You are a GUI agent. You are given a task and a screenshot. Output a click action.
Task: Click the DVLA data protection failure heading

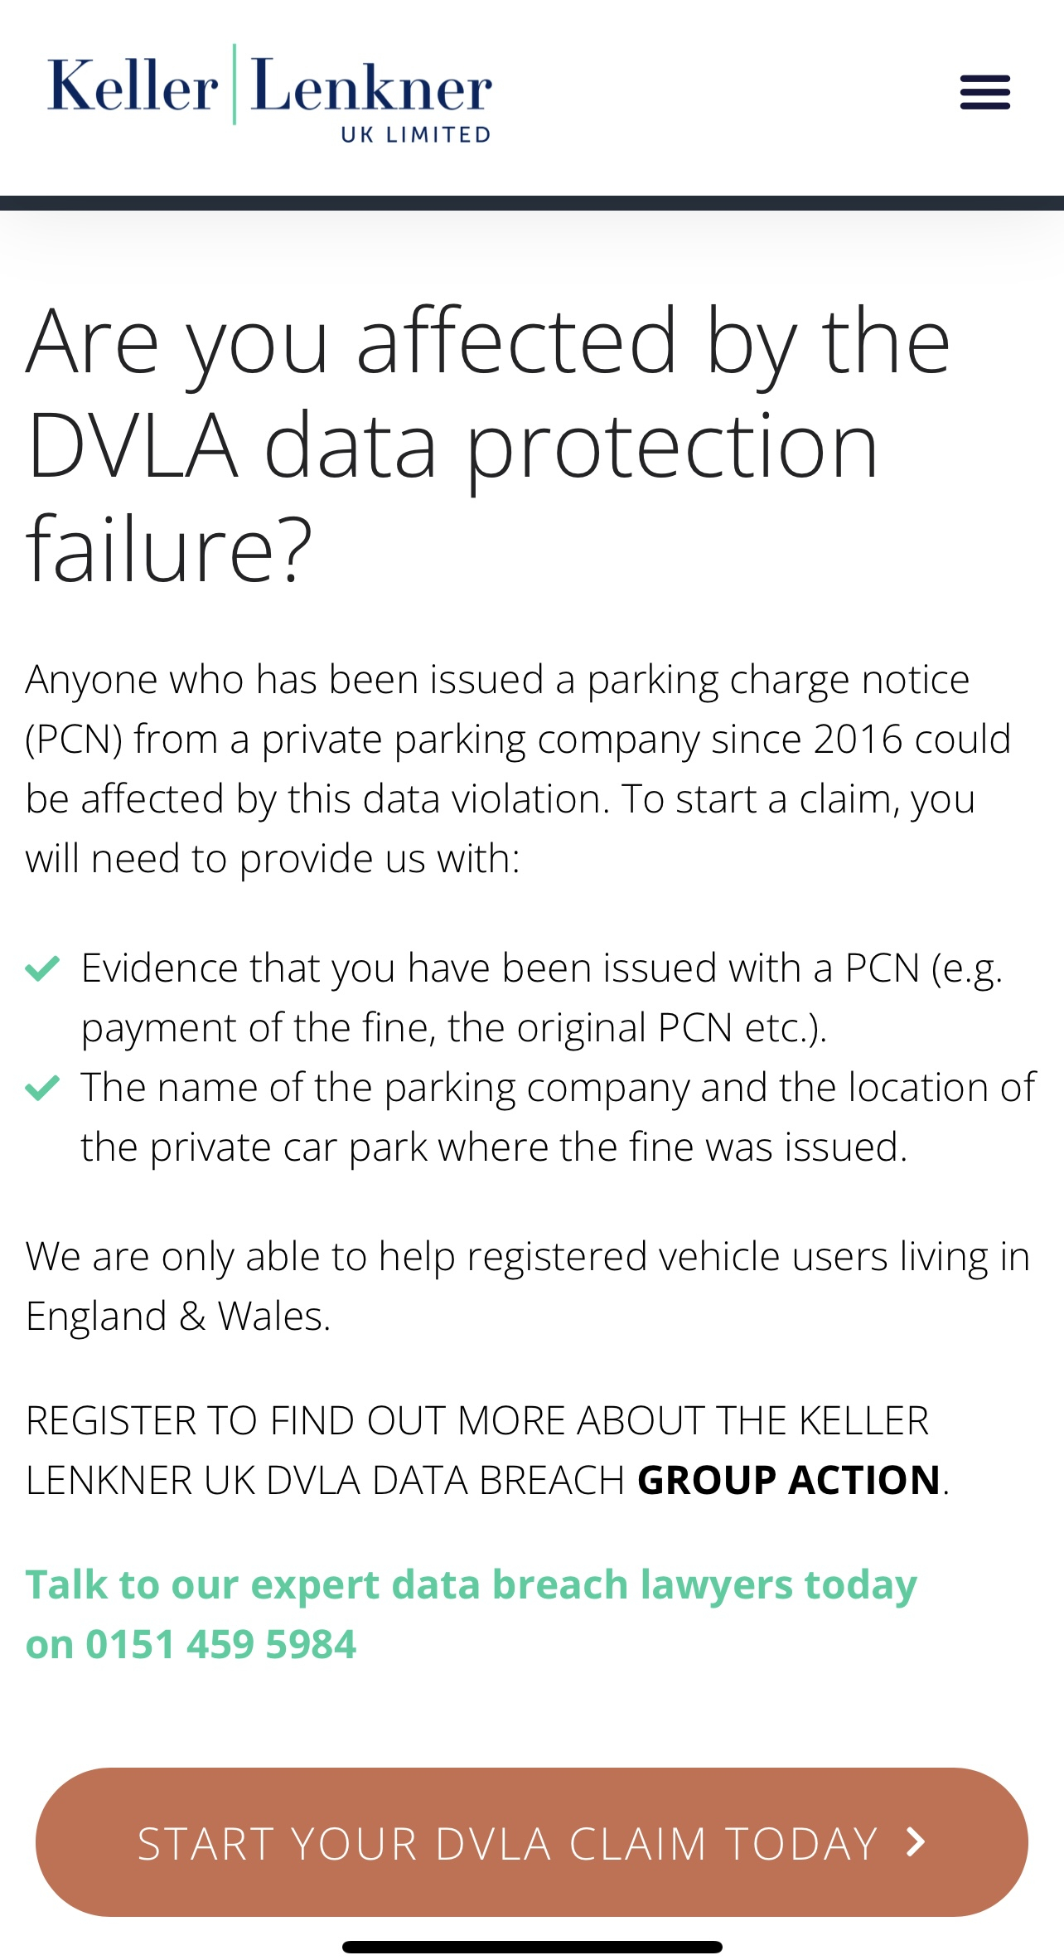tap(489, 444)
